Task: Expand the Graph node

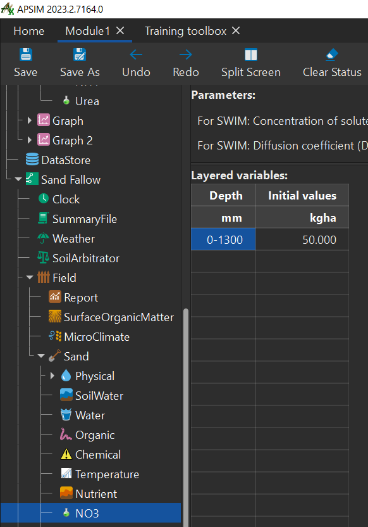Action: click(30, 120)
